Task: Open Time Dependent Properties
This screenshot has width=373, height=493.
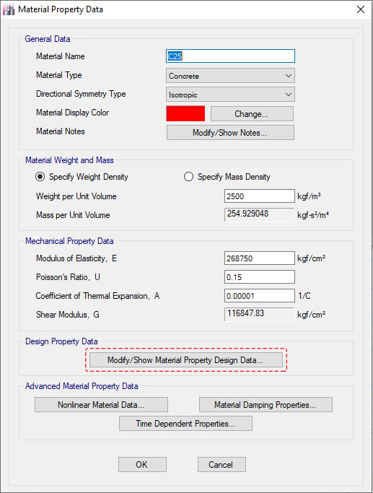Action: coord(185,424)
